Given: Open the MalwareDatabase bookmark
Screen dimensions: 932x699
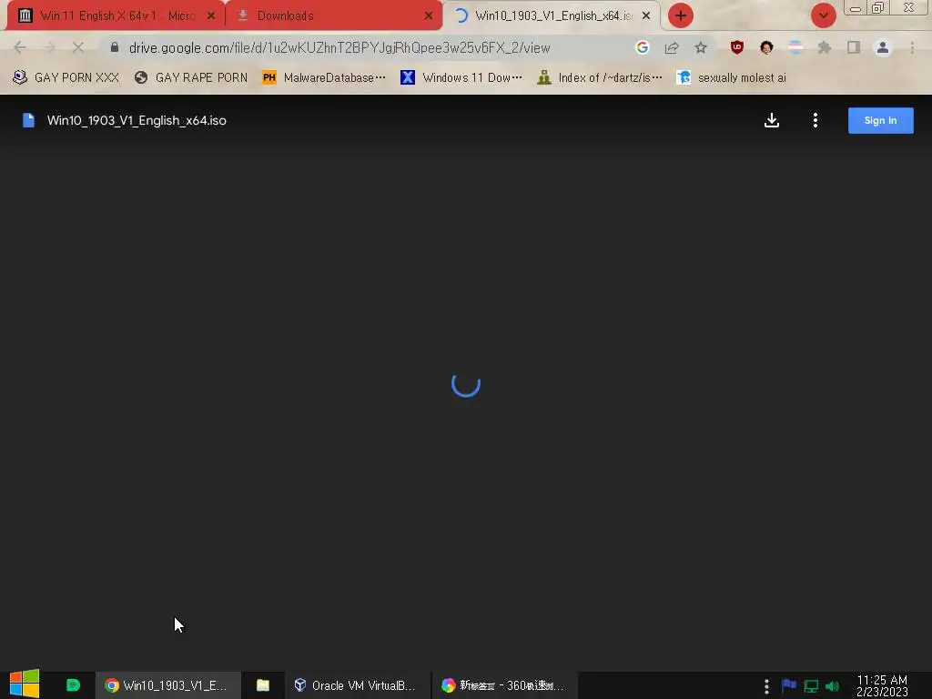Looking at the screenshot, I should (324, 78).
